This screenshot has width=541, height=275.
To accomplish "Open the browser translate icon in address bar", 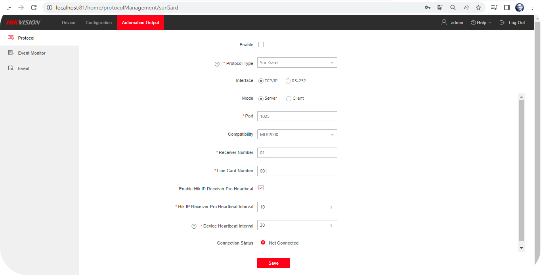I will [440, 7].
